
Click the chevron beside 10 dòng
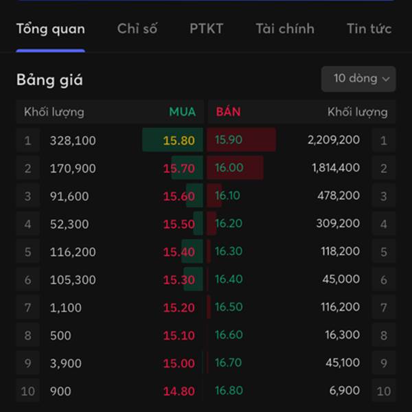pyautogui.click(x=386, y=79)
